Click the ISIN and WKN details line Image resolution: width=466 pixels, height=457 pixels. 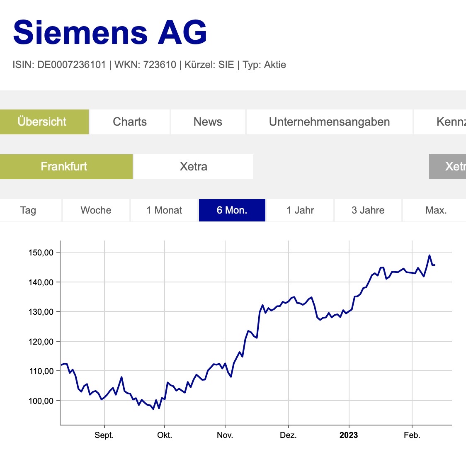(149, 65)
